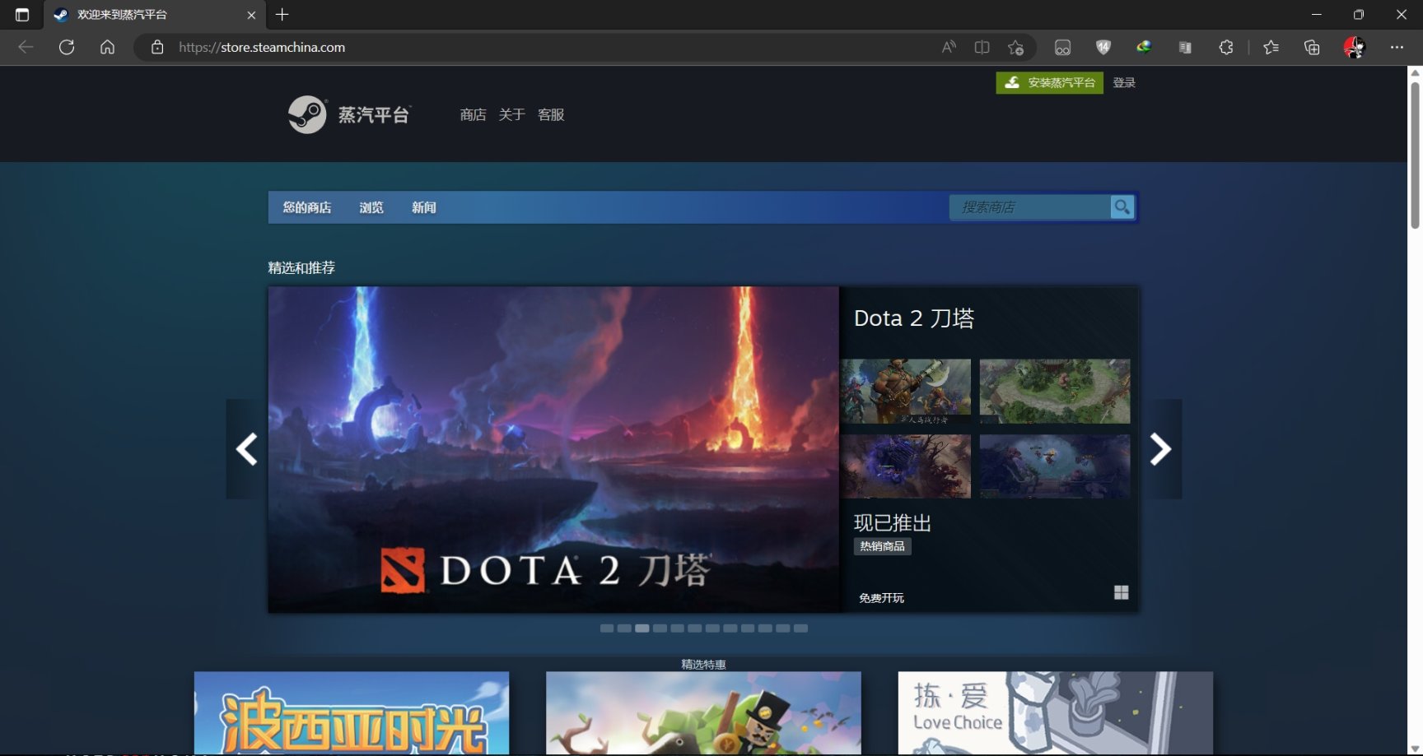1423x756 pixels.
Task: Click the vertical scrollbar thumb
Action: (1415, 155)
